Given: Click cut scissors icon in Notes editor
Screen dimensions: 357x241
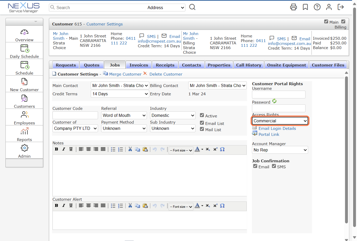Looking at the screenshot, I should pyautogui.click(x=130, y=149).
